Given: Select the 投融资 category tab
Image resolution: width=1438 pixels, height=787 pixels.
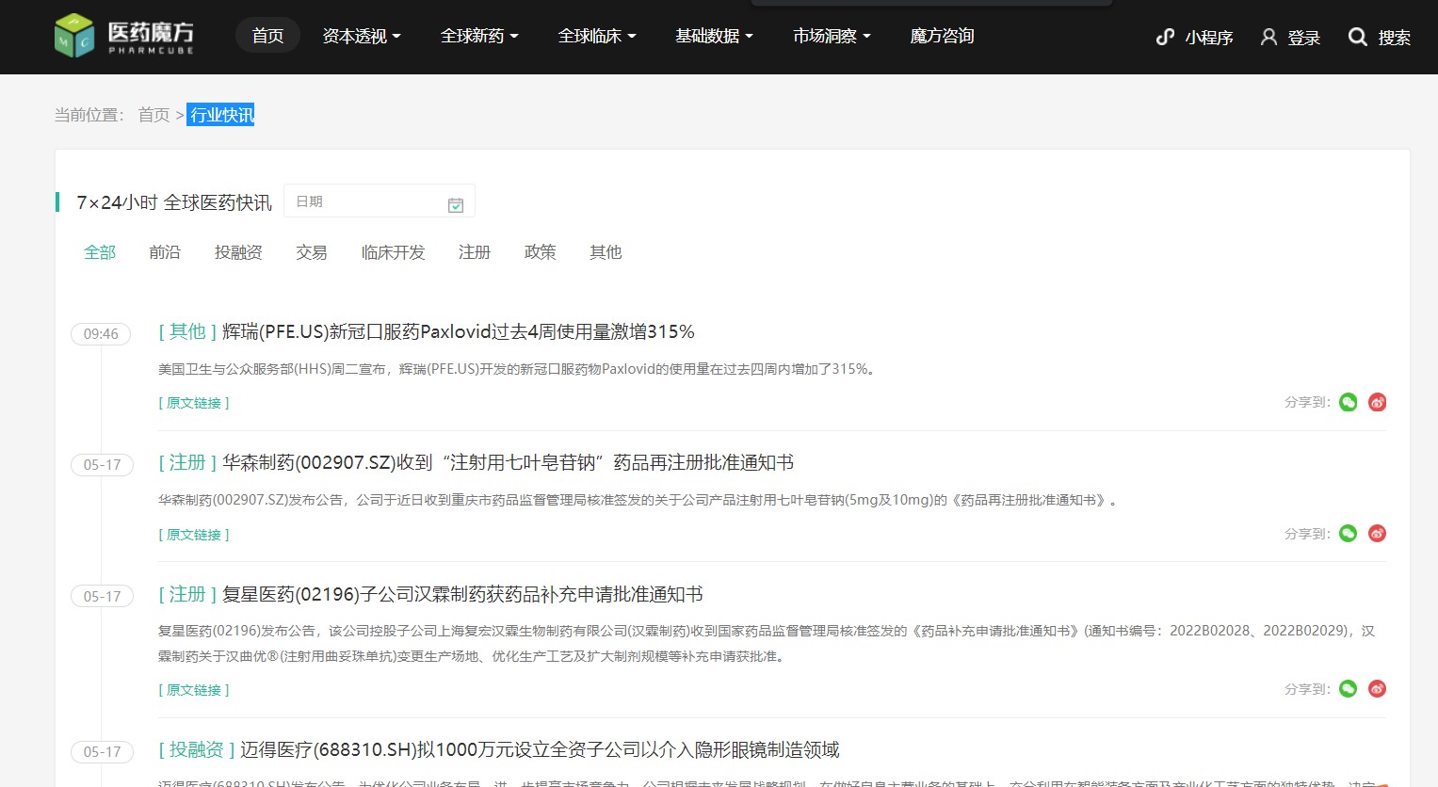Looking at the screenshot, I should click(238, 252).
